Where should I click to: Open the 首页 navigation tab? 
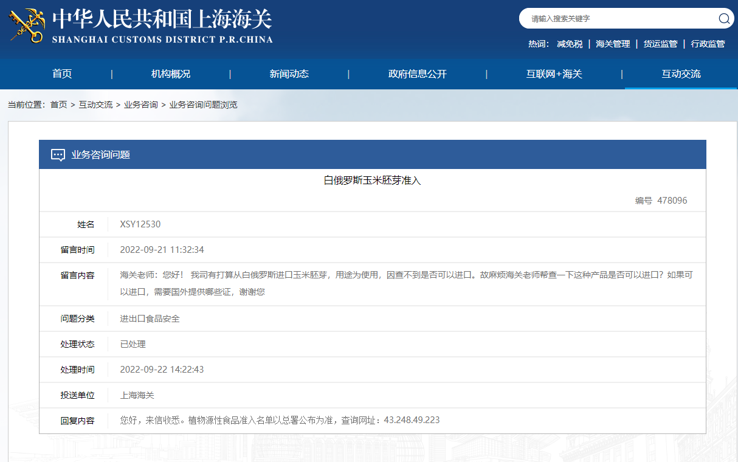tap(62, 74)
